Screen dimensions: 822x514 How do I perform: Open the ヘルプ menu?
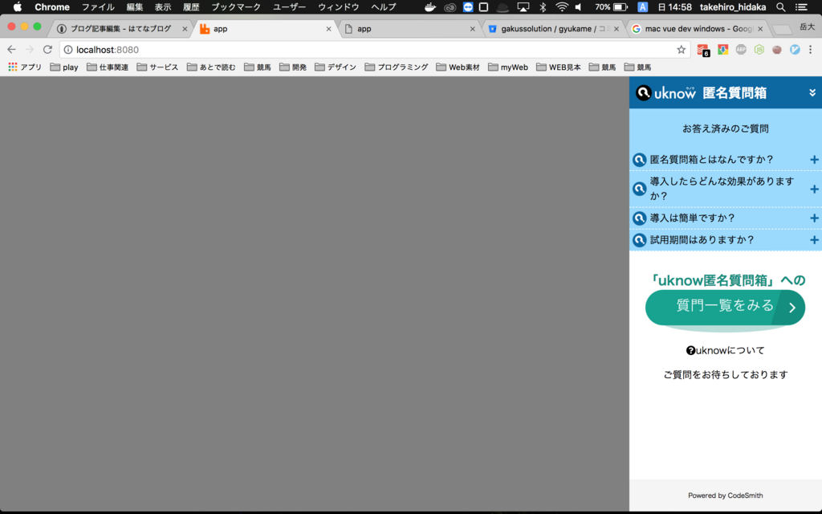pyautogui.click(x=384, y=6)
